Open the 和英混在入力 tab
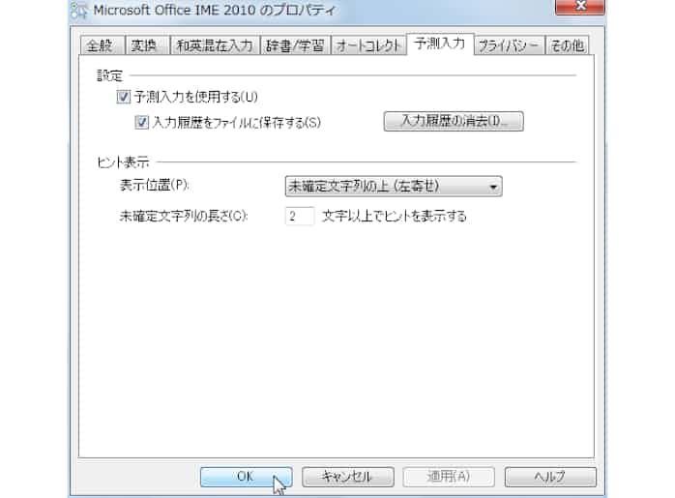This screenshot has height=498, width=675. tap(215, 45)
